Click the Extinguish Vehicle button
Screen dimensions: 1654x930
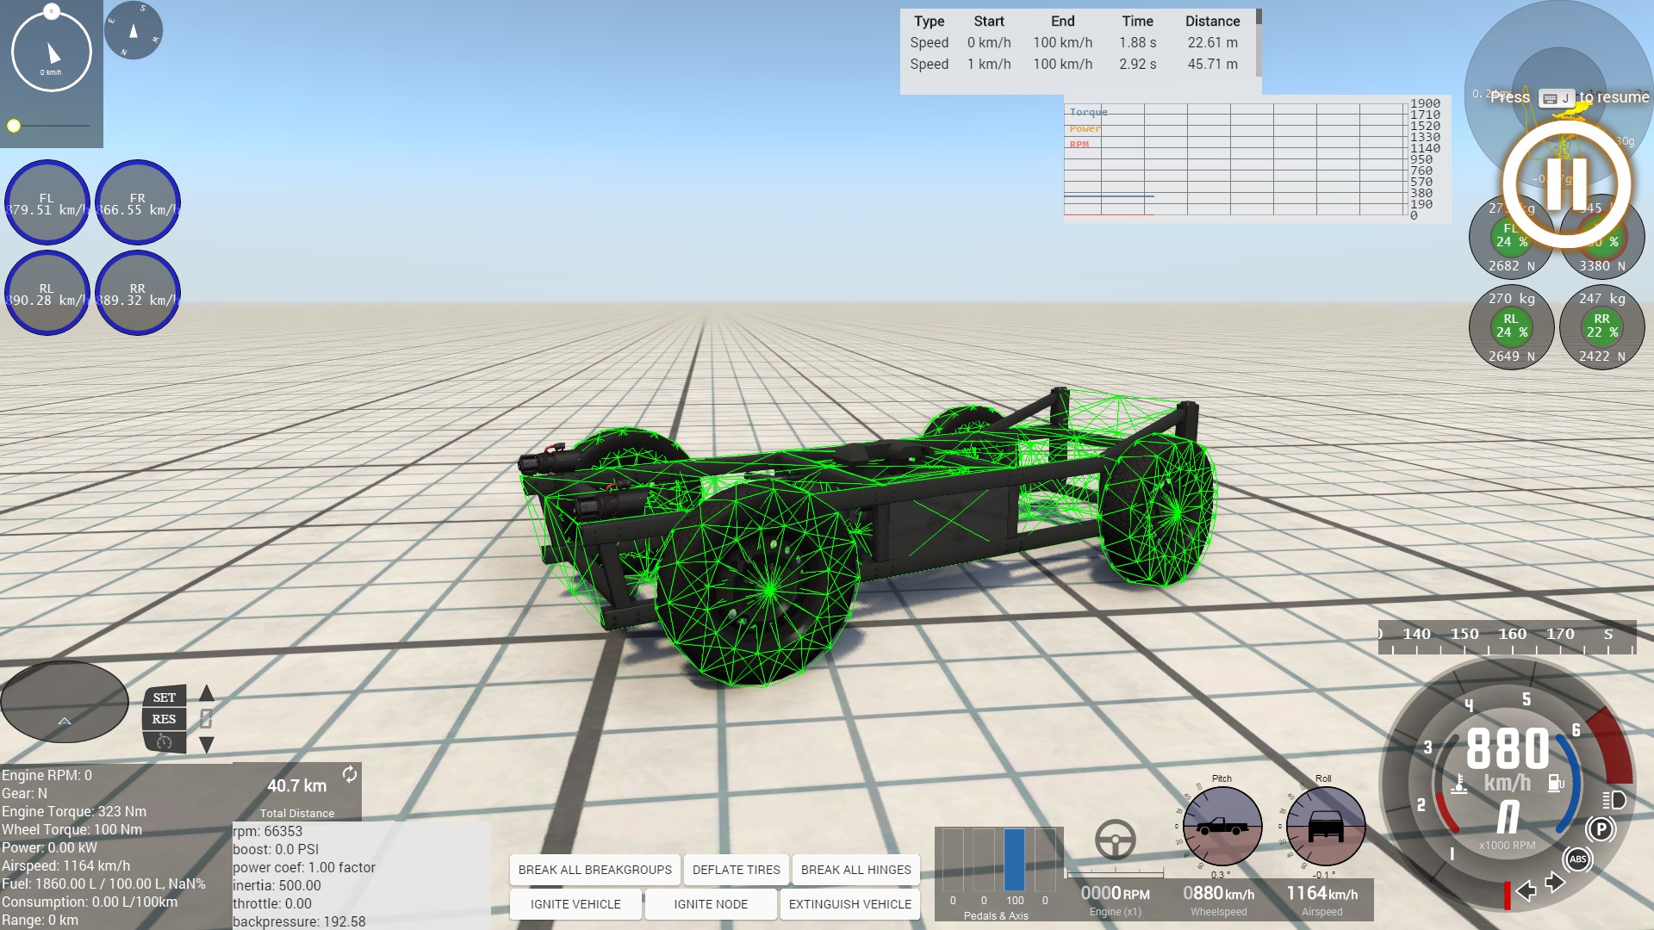(849, 904)
